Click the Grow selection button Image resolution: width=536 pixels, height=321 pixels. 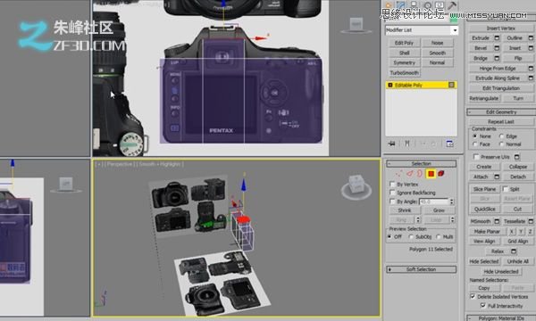439,210
